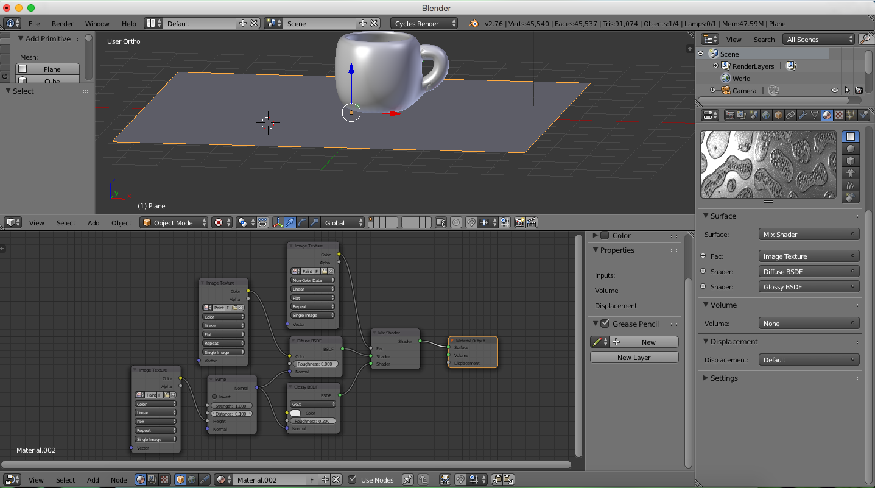
Task: Open the Constraints properties chain icon
Action: coord(790,115)
